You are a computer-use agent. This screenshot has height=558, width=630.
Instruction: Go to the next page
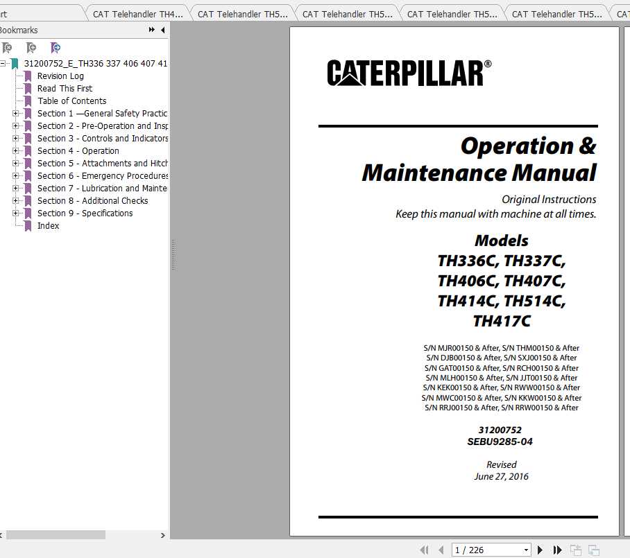coord(540,550)
